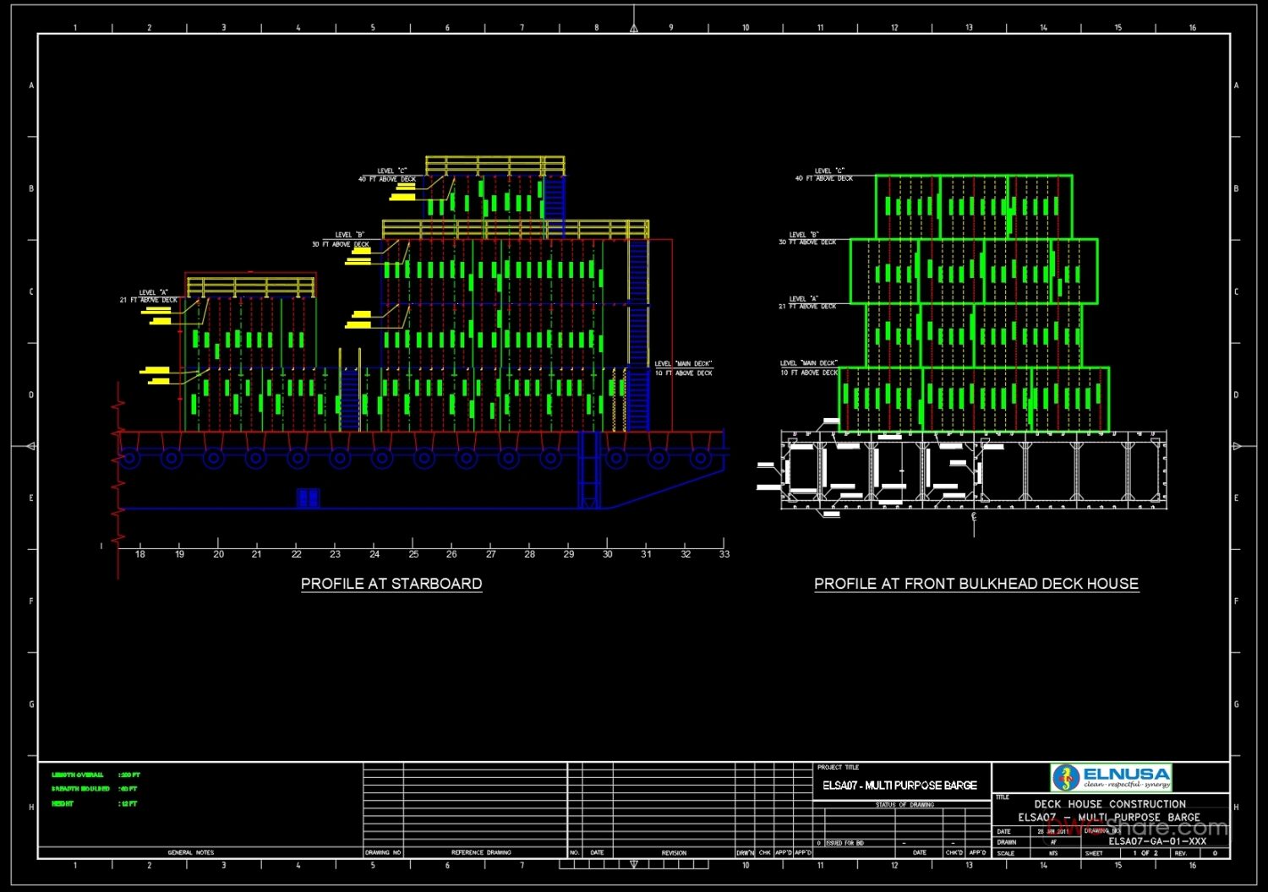Click Level "Main Deck" label on starboard profile
Viewport: 1268px width, 892px height.
click(x=683, y=368)
